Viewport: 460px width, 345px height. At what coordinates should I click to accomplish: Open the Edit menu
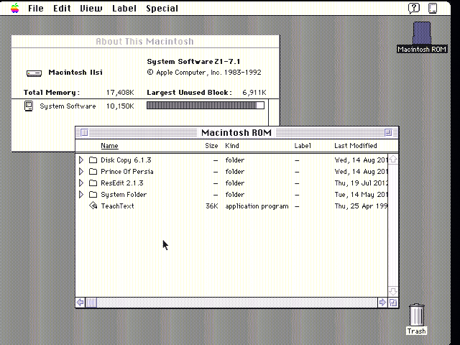coord(62,8)
